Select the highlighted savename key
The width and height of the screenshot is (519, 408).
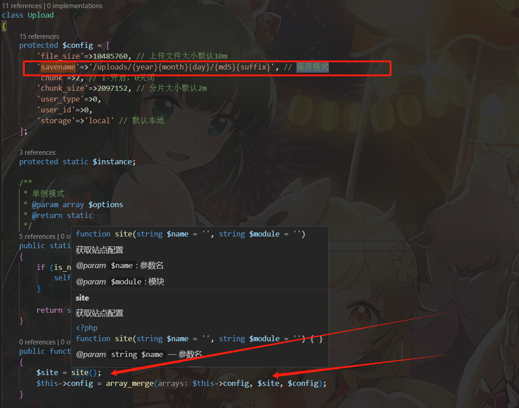(x=58, y=67)
